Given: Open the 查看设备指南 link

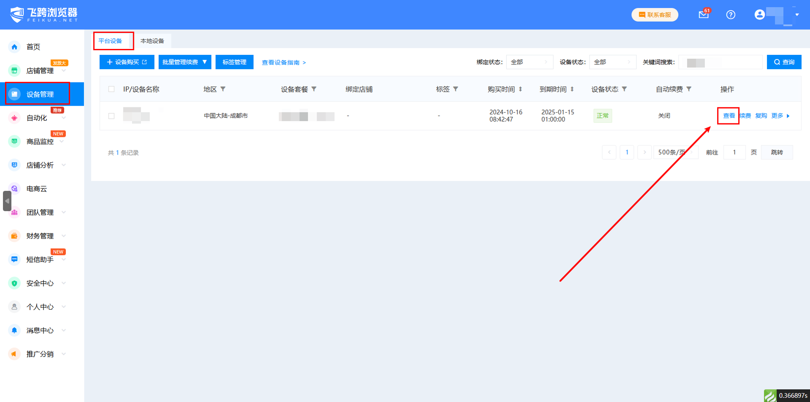Looking at the screenshot, I should pos(283,62).
